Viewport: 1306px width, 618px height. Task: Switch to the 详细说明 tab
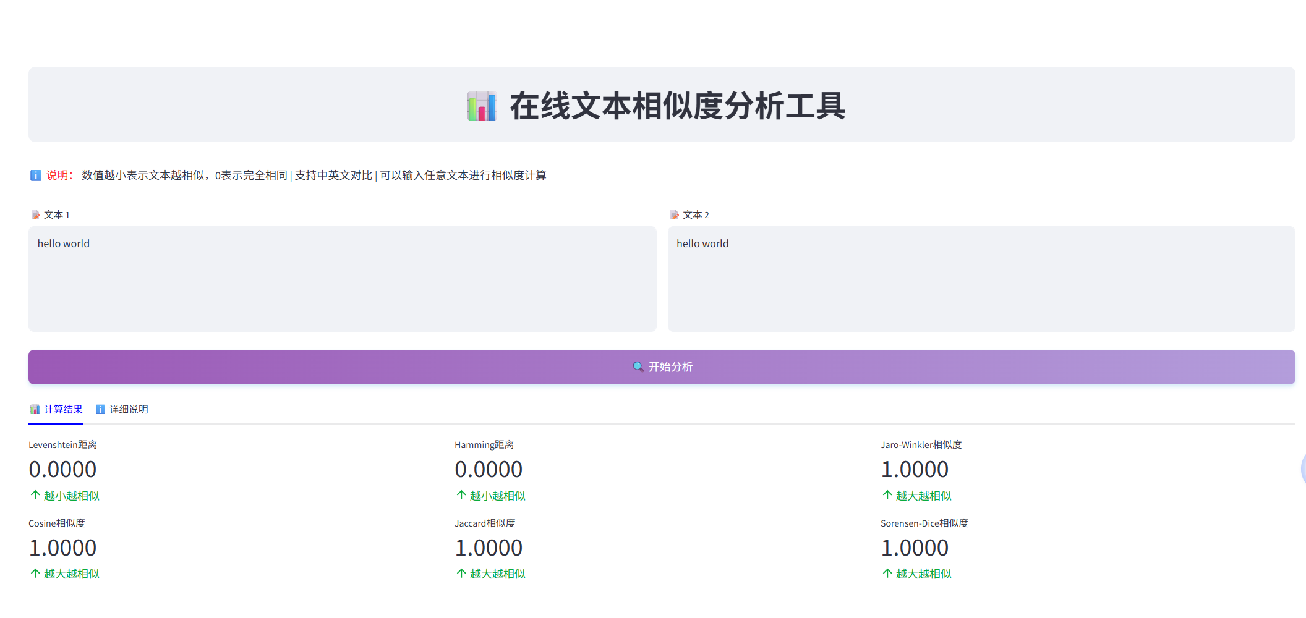127,409
